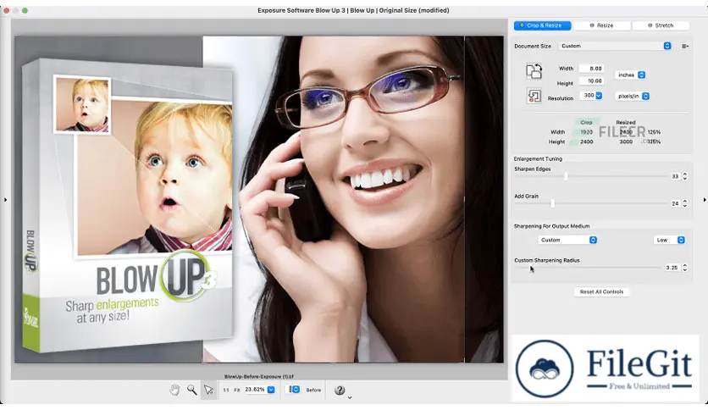Click the Crop height value 2400
Image resolution: width=708 pixels, height=410 pixels.
click(587, 141)
